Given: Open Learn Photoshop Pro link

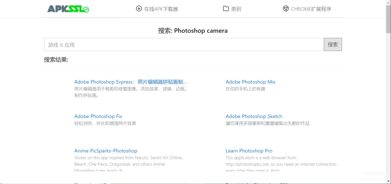Looking at the screenshot, I should pyautogui.click(x=249, y=151).
